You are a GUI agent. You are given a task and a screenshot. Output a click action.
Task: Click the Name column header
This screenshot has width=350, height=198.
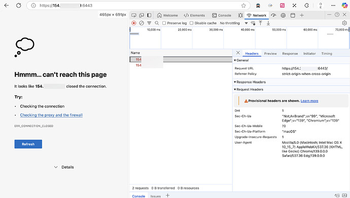(x=135, y=53)
